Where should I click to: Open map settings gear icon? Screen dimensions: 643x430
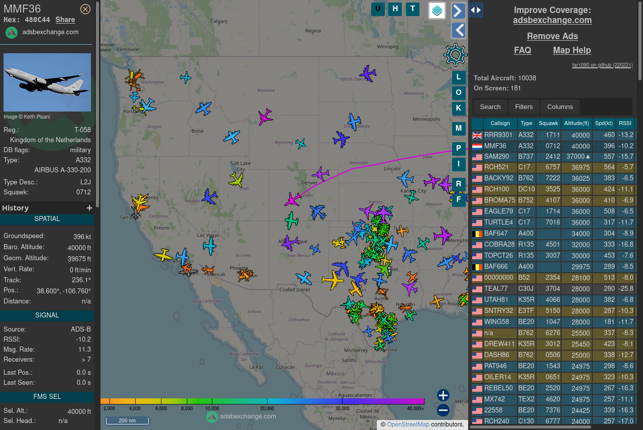point(456,54)
